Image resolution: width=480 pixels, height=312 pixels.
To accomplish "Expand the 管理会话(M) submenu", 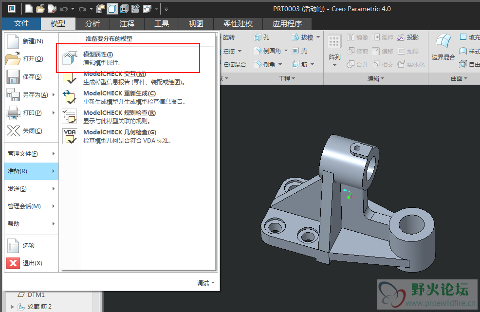I will click(31, 206).
